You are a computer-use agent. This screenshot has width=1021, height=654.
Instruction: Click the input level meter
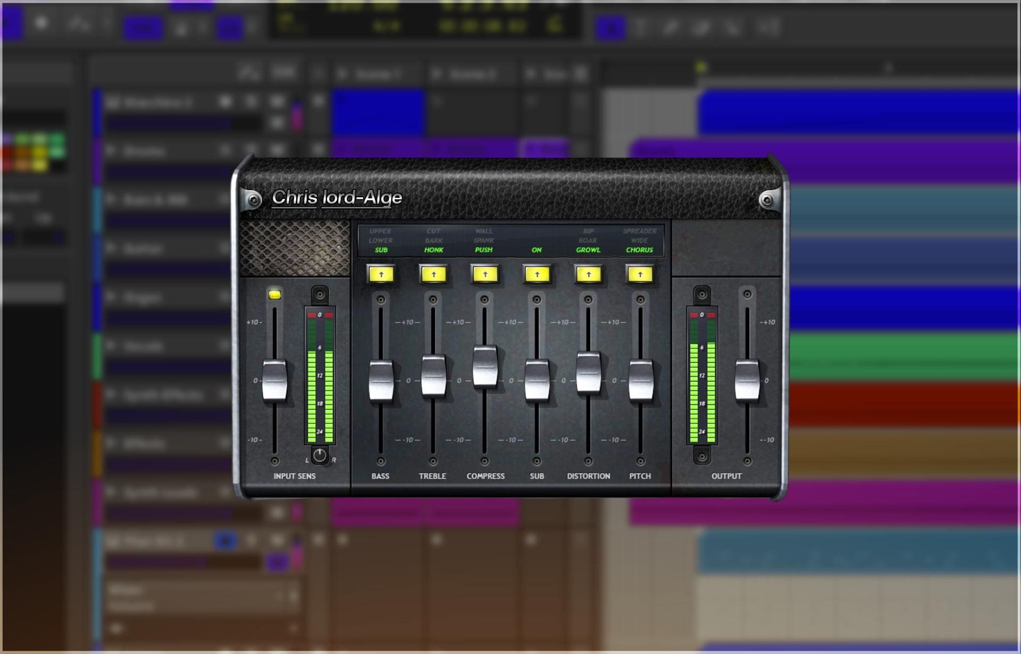(x=320, y=375)
